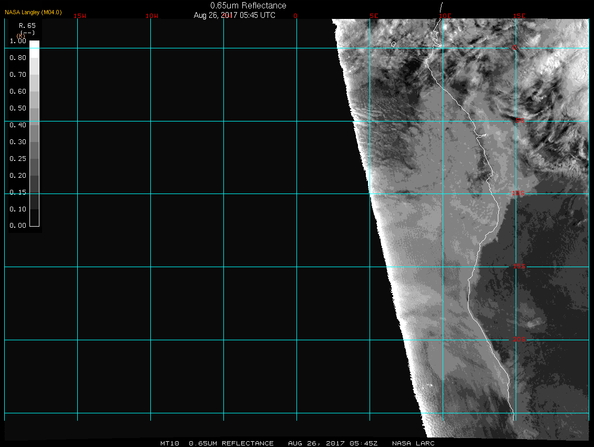
Task: Click the '0.40' colorbar value
Action: click(18, 125)
